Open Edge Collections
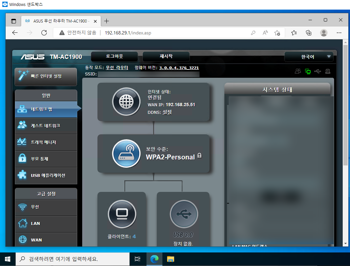350x266 pixels. coord(309,33)
